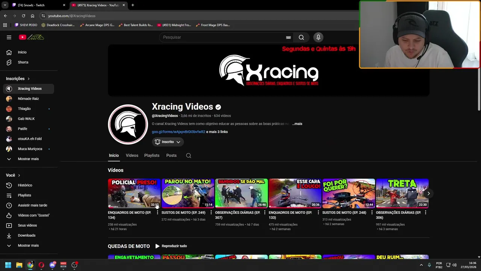Expand Você section
This screenshot has width=481, height=271.
coord(13,175)
